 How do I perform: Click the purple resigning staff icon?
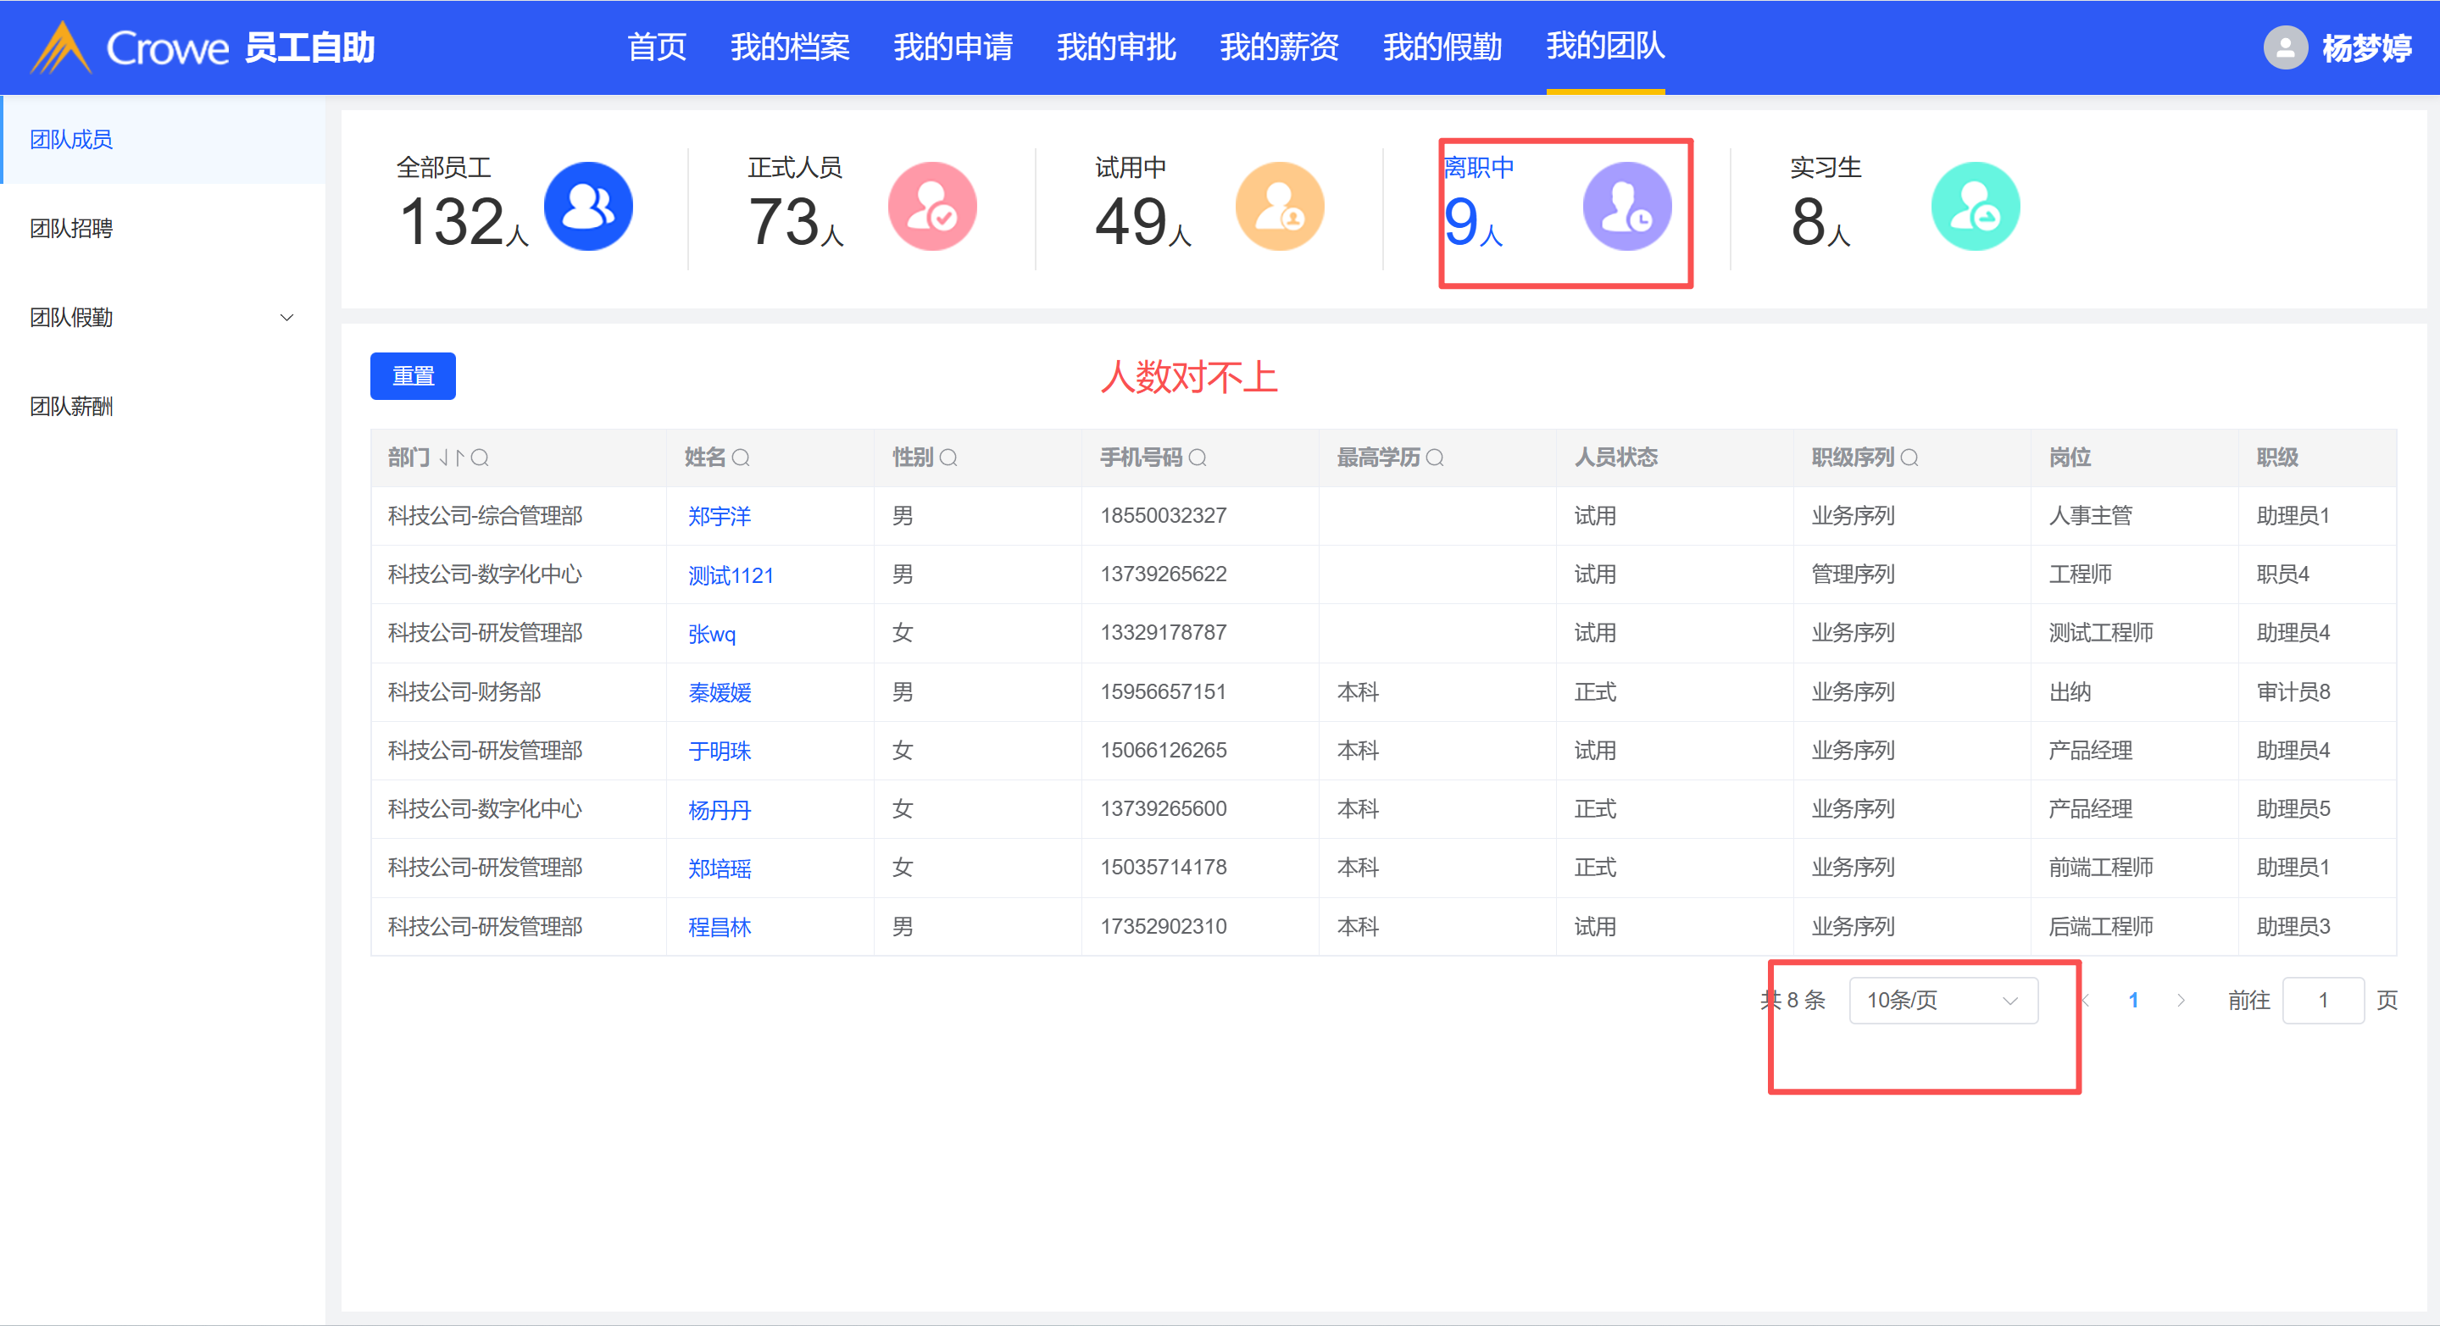click(x=1626, y=207)
